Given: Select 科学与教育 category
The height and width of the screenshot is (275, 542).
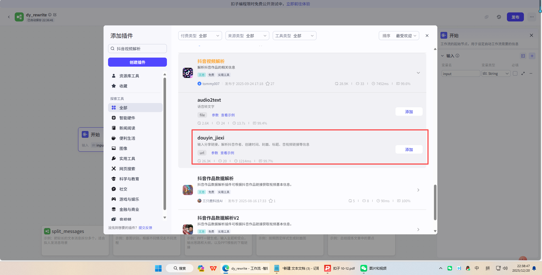Looking at the screenshot, I should tap(135, 179).
